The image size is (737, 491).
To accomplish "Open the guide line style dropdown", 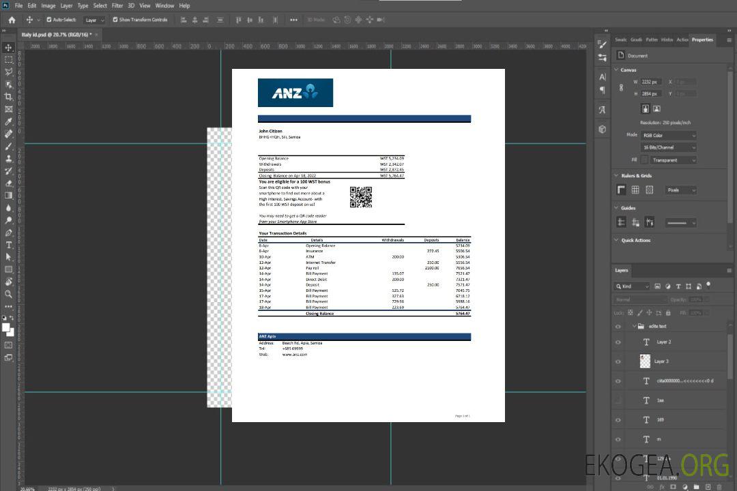I will click(680, 223).
